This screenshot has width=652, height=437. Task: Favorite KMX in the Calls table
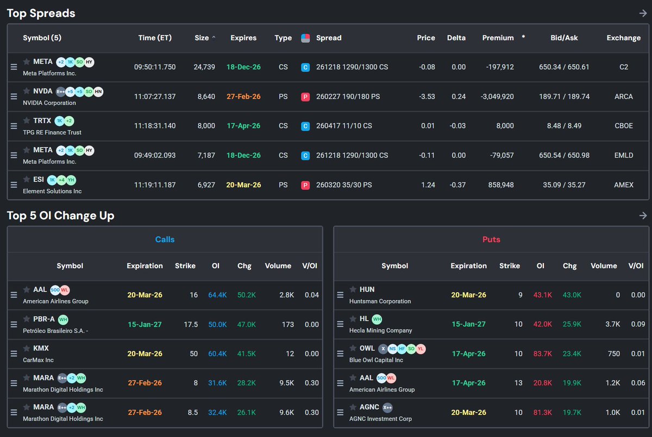[x=27, y=348]
